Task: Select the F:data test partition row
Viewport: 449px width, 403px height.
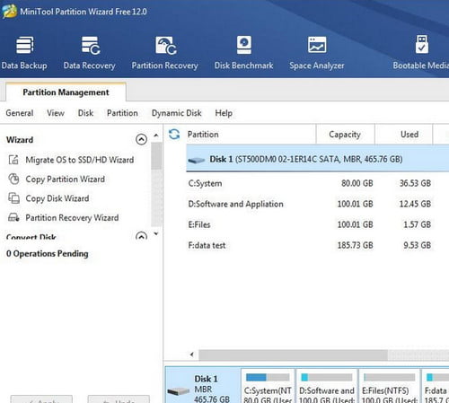Action: click(x=318, y=245)
